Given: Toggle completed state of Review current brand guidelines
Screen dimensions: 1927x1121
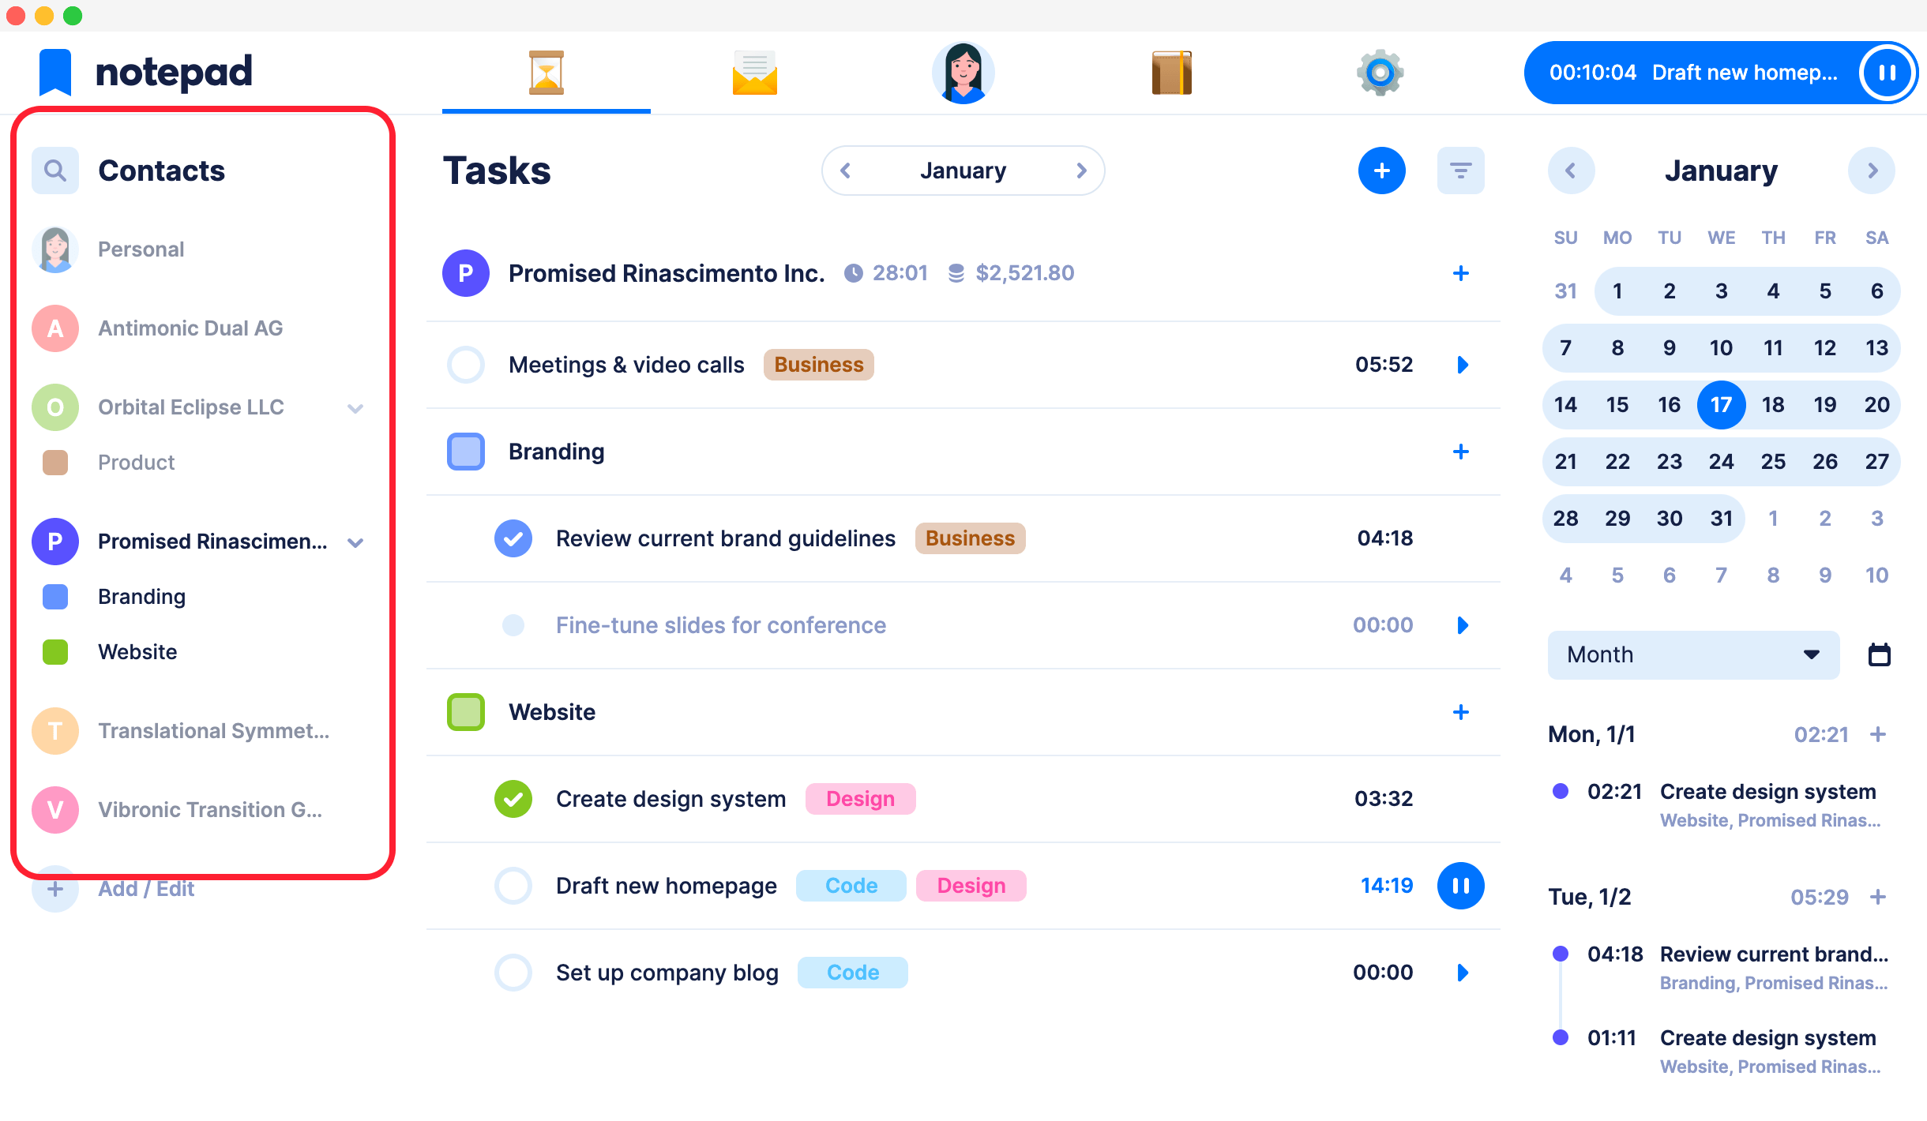Looking at the screenshot, I should pyautogui.click(x=514, y=538).
